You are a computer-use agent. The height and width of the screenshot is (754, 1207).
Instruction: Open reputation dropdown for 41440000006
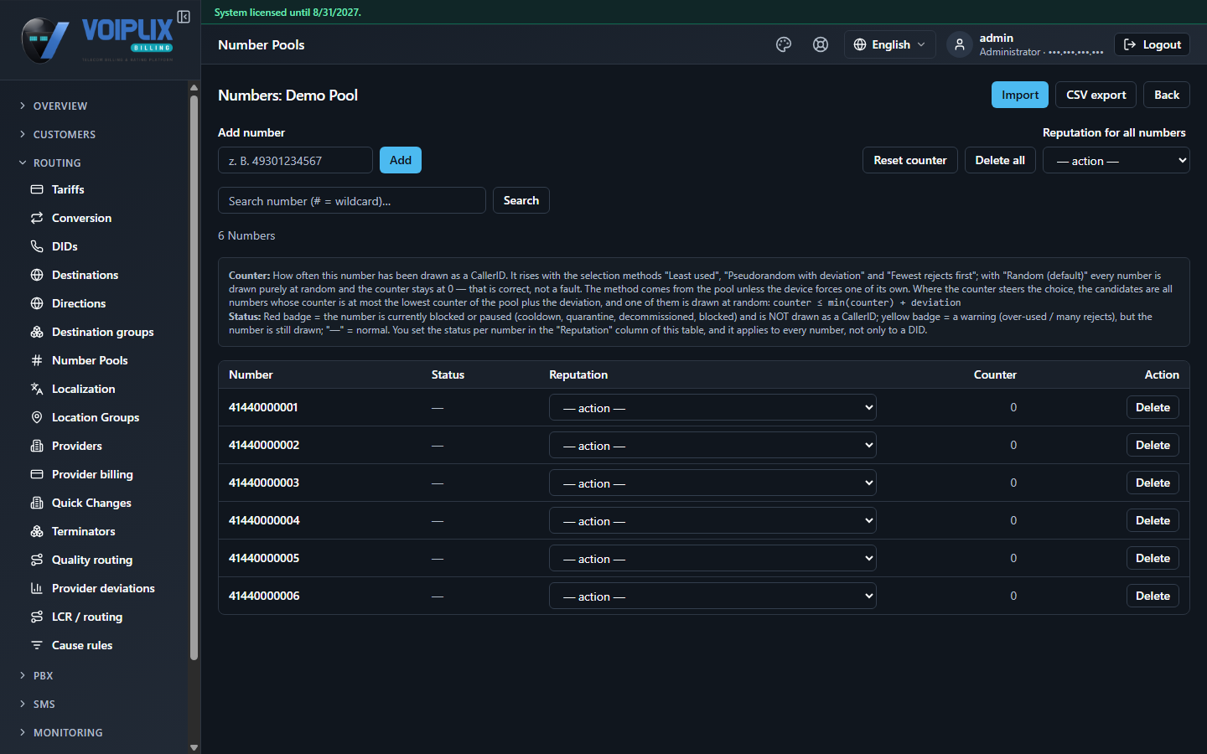712,596
